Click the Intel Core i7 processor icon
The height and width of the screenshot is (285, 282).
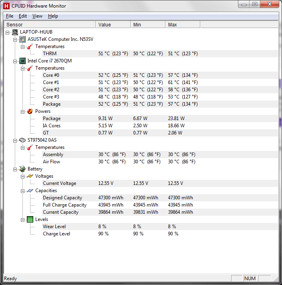[22, 61]
